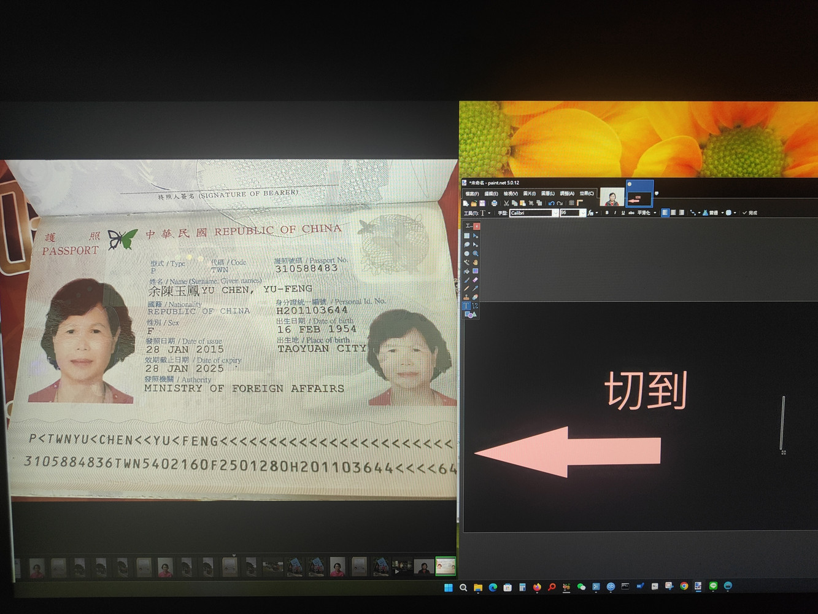Pick the Eraser tool in toolbox
Screen dimensions: 818x614
475,280
